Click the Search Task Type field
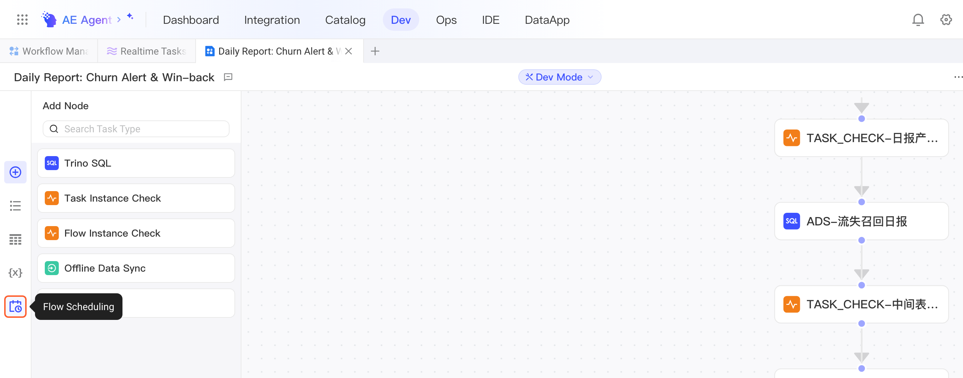963x378 pixels. (136, 129)
